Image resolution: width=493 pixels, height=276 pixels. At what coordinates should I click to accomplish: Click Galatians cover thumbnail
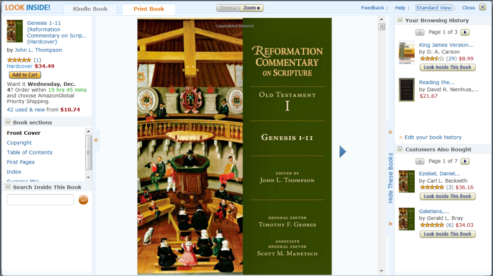tap(406, 219)
